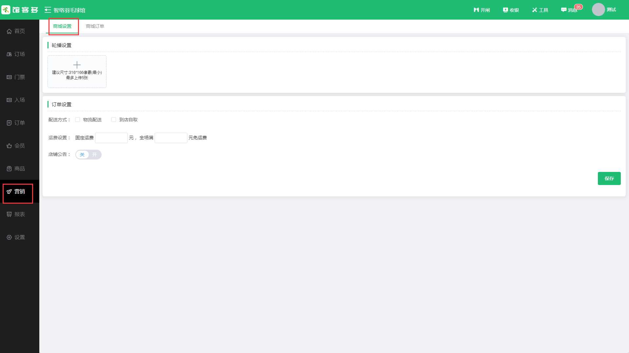Select 商城设置 tab
Screen dimensions: 629x353
click(x=62, y=26)
